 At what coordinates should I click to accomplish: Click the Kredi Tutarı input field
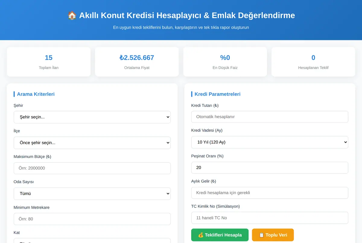(x=270, y=117)
